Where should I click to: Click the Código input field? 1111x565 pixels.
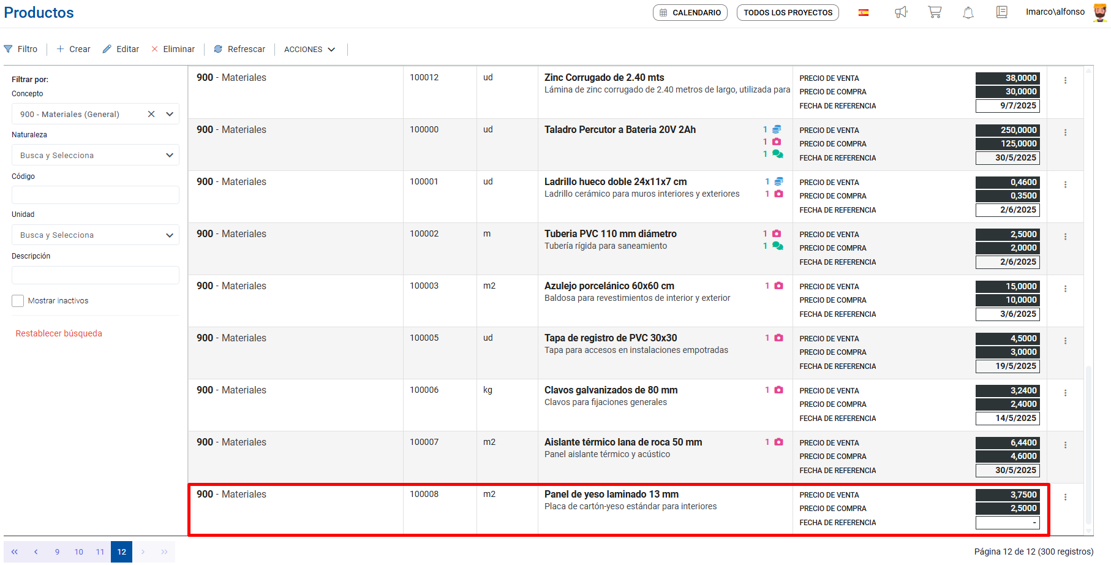pos(96,195)
